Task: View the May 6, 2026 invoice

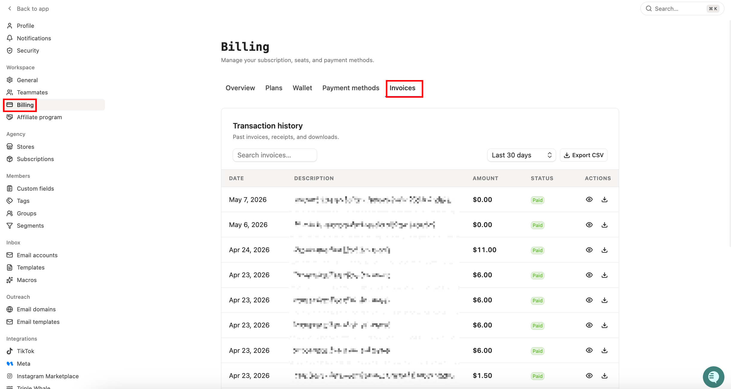Action: point(589,225)
